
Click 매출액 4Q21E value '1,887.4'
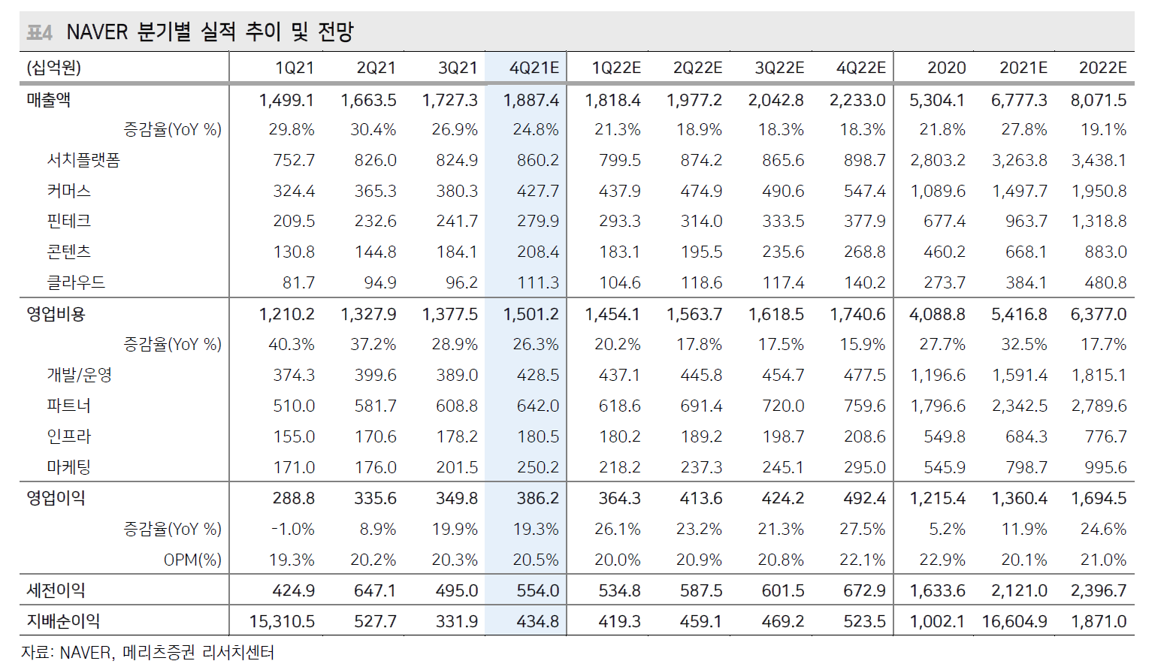pos(531,100)
